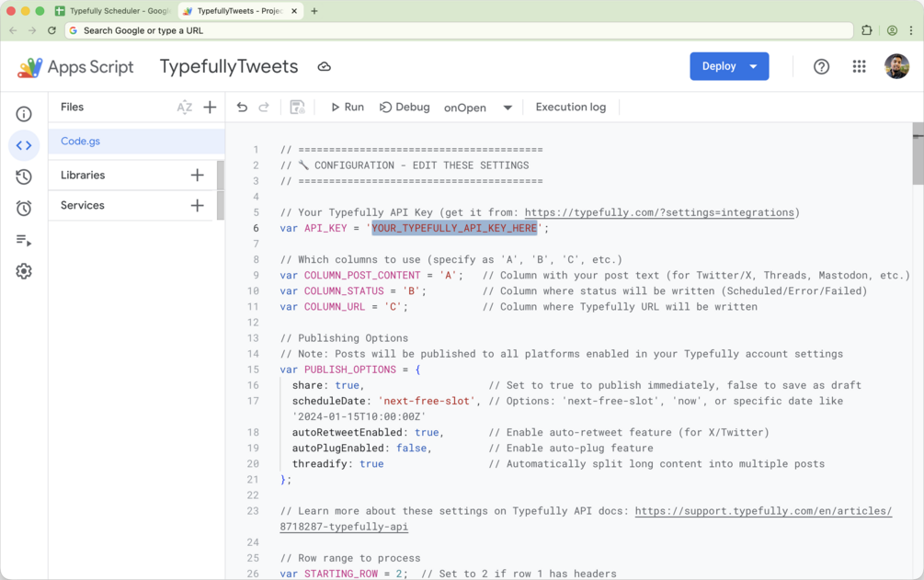924x580 pixels.
Task: Switch to Typefully Scheduler Google Sheets tab
Action: 112,11
